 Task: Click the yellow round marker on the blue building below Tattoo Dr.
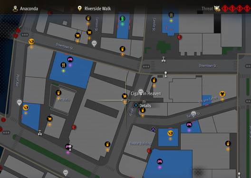(x=170, y=133)
